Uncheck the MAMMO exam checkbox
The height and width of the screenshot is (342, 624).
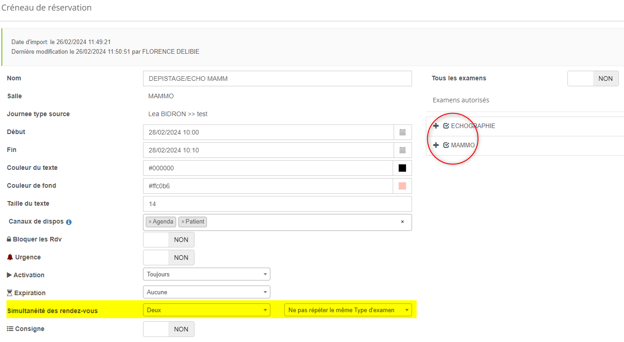pyautogui.click(x=446, y=145)
